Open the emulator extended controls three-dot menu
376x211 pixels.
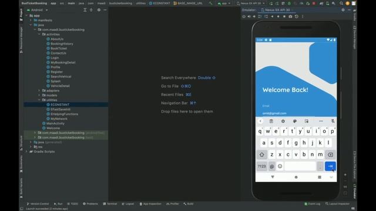click(303, 16)
